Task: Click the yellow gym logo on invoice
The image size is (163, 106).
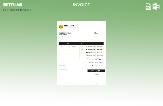Action: pyautogui.click(x=61, y=27)
